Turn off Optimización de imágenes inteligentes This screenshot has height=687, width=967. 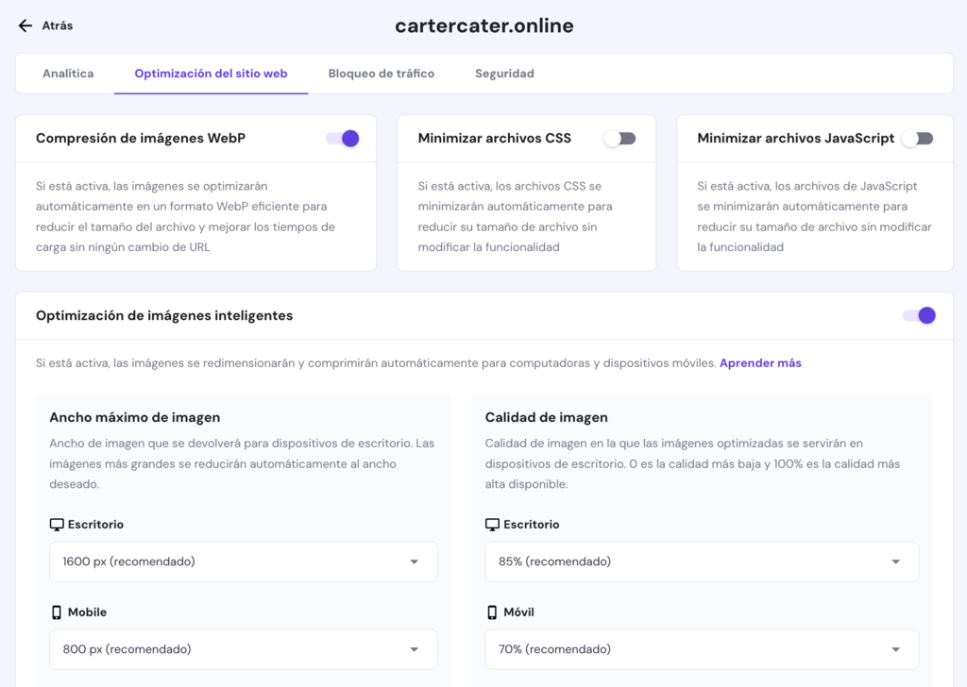point(918,315)
